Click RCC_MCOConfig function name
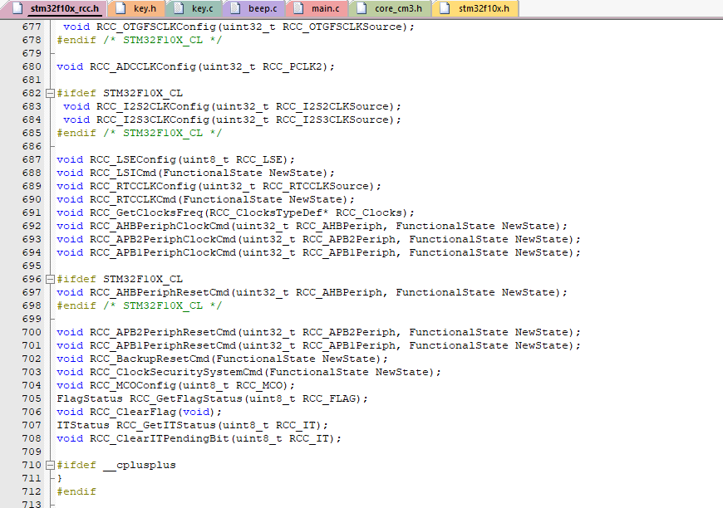The height and width of the screenshot is (508, 723). click(133, 385)
